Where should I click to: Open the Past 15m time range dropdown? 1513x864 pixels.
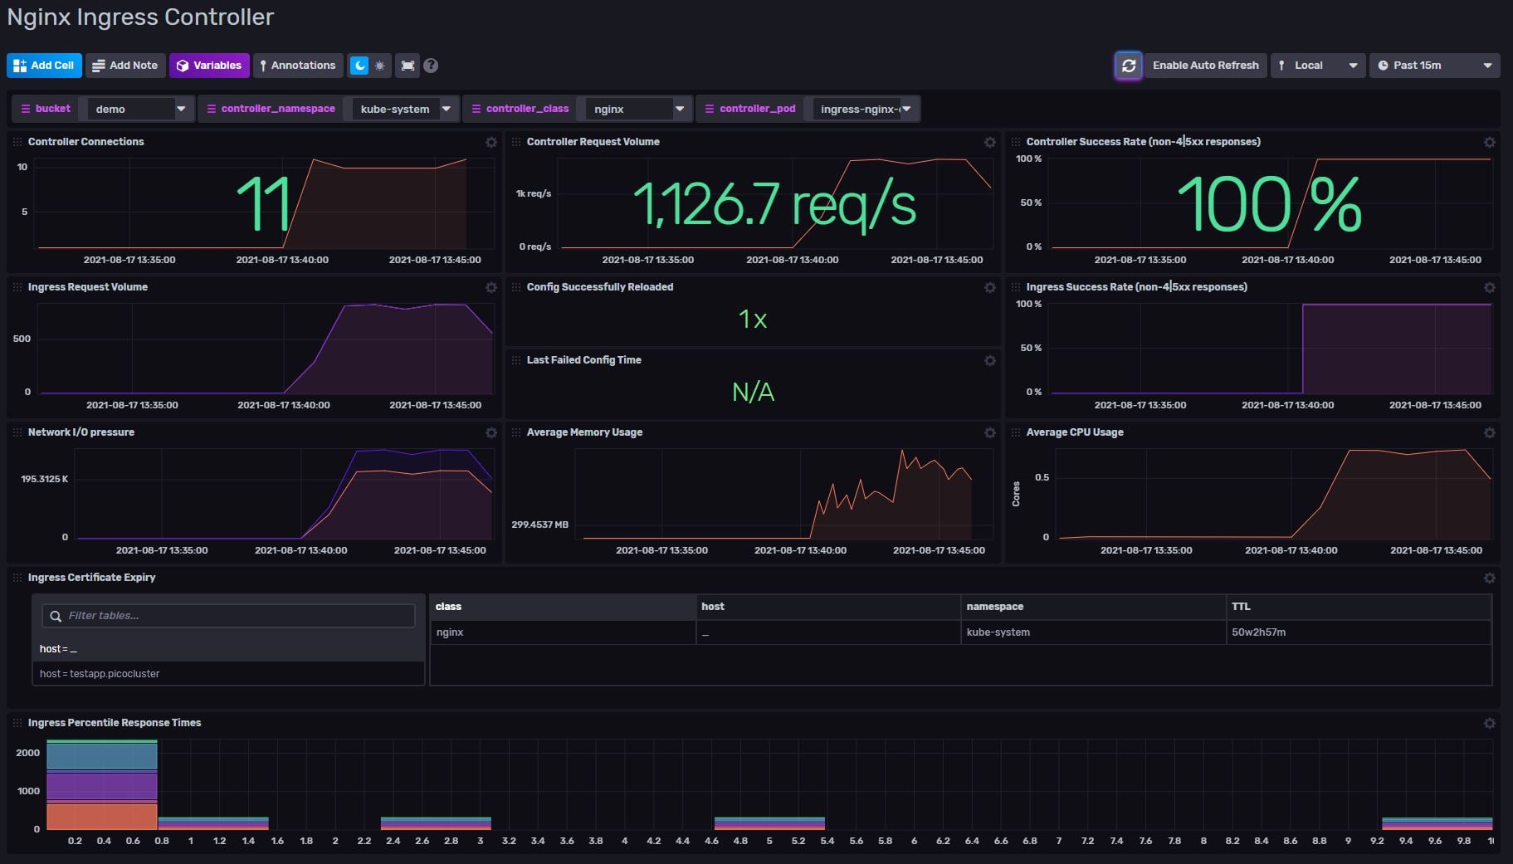(x=1433, y=65)
